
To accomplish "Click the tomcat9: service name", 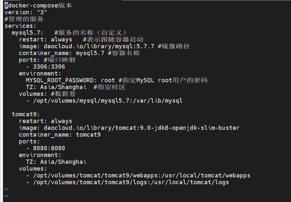I will coord(26,114).
